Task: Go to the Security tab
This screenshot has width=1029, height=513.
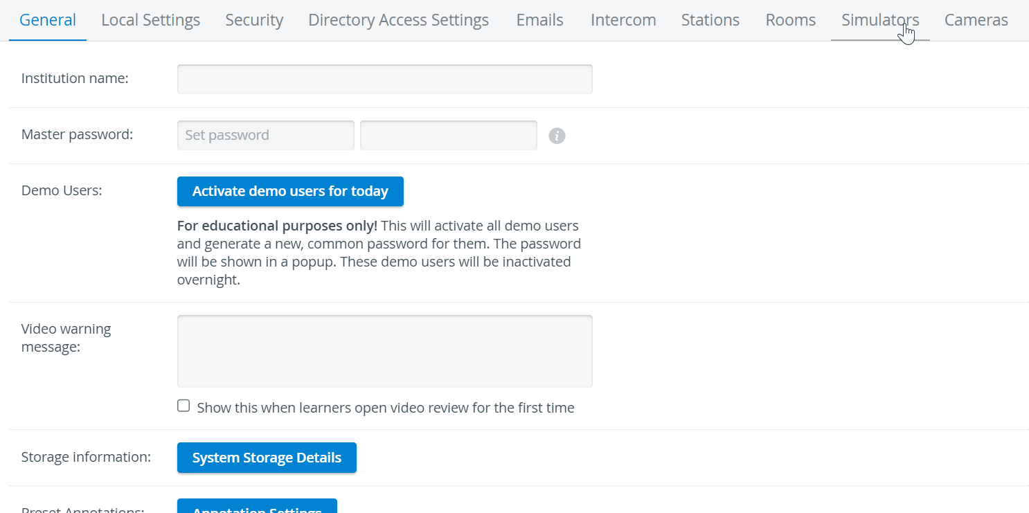Action: 254,20
